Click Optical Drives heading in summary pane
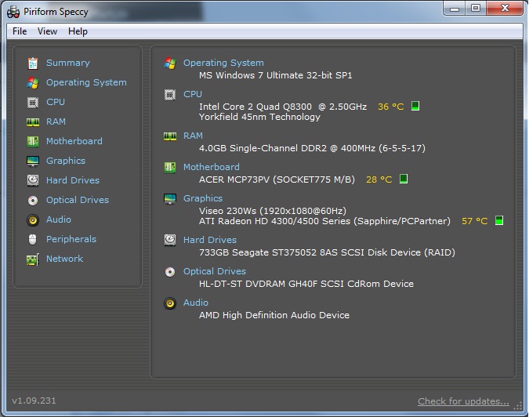This screenshot has height=417, width=529. (x=215, y=271)
